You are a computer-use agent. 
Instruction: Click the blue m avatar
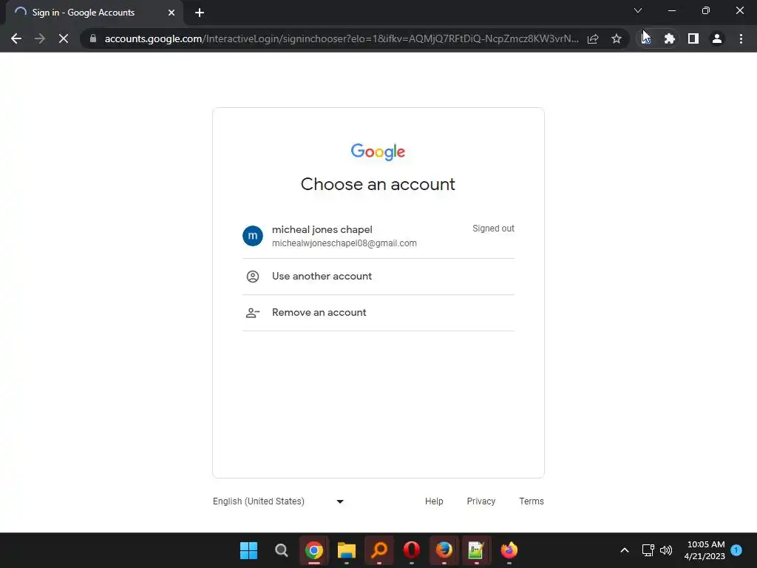253,236
